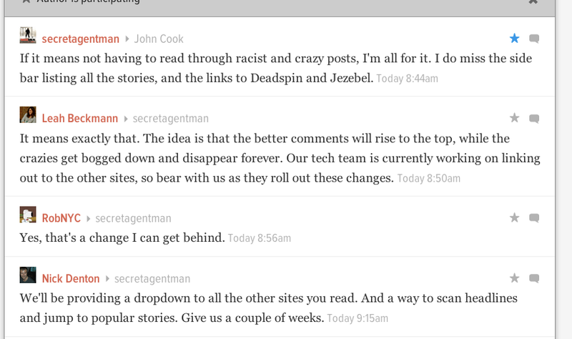Star RobNYC's comment
572x339 pixels.
[x=514, y=217]
